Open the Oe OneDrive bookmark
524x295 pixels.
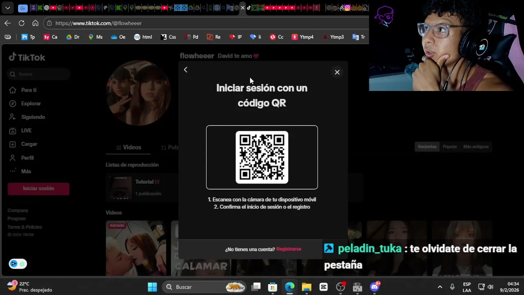(118, 37)
